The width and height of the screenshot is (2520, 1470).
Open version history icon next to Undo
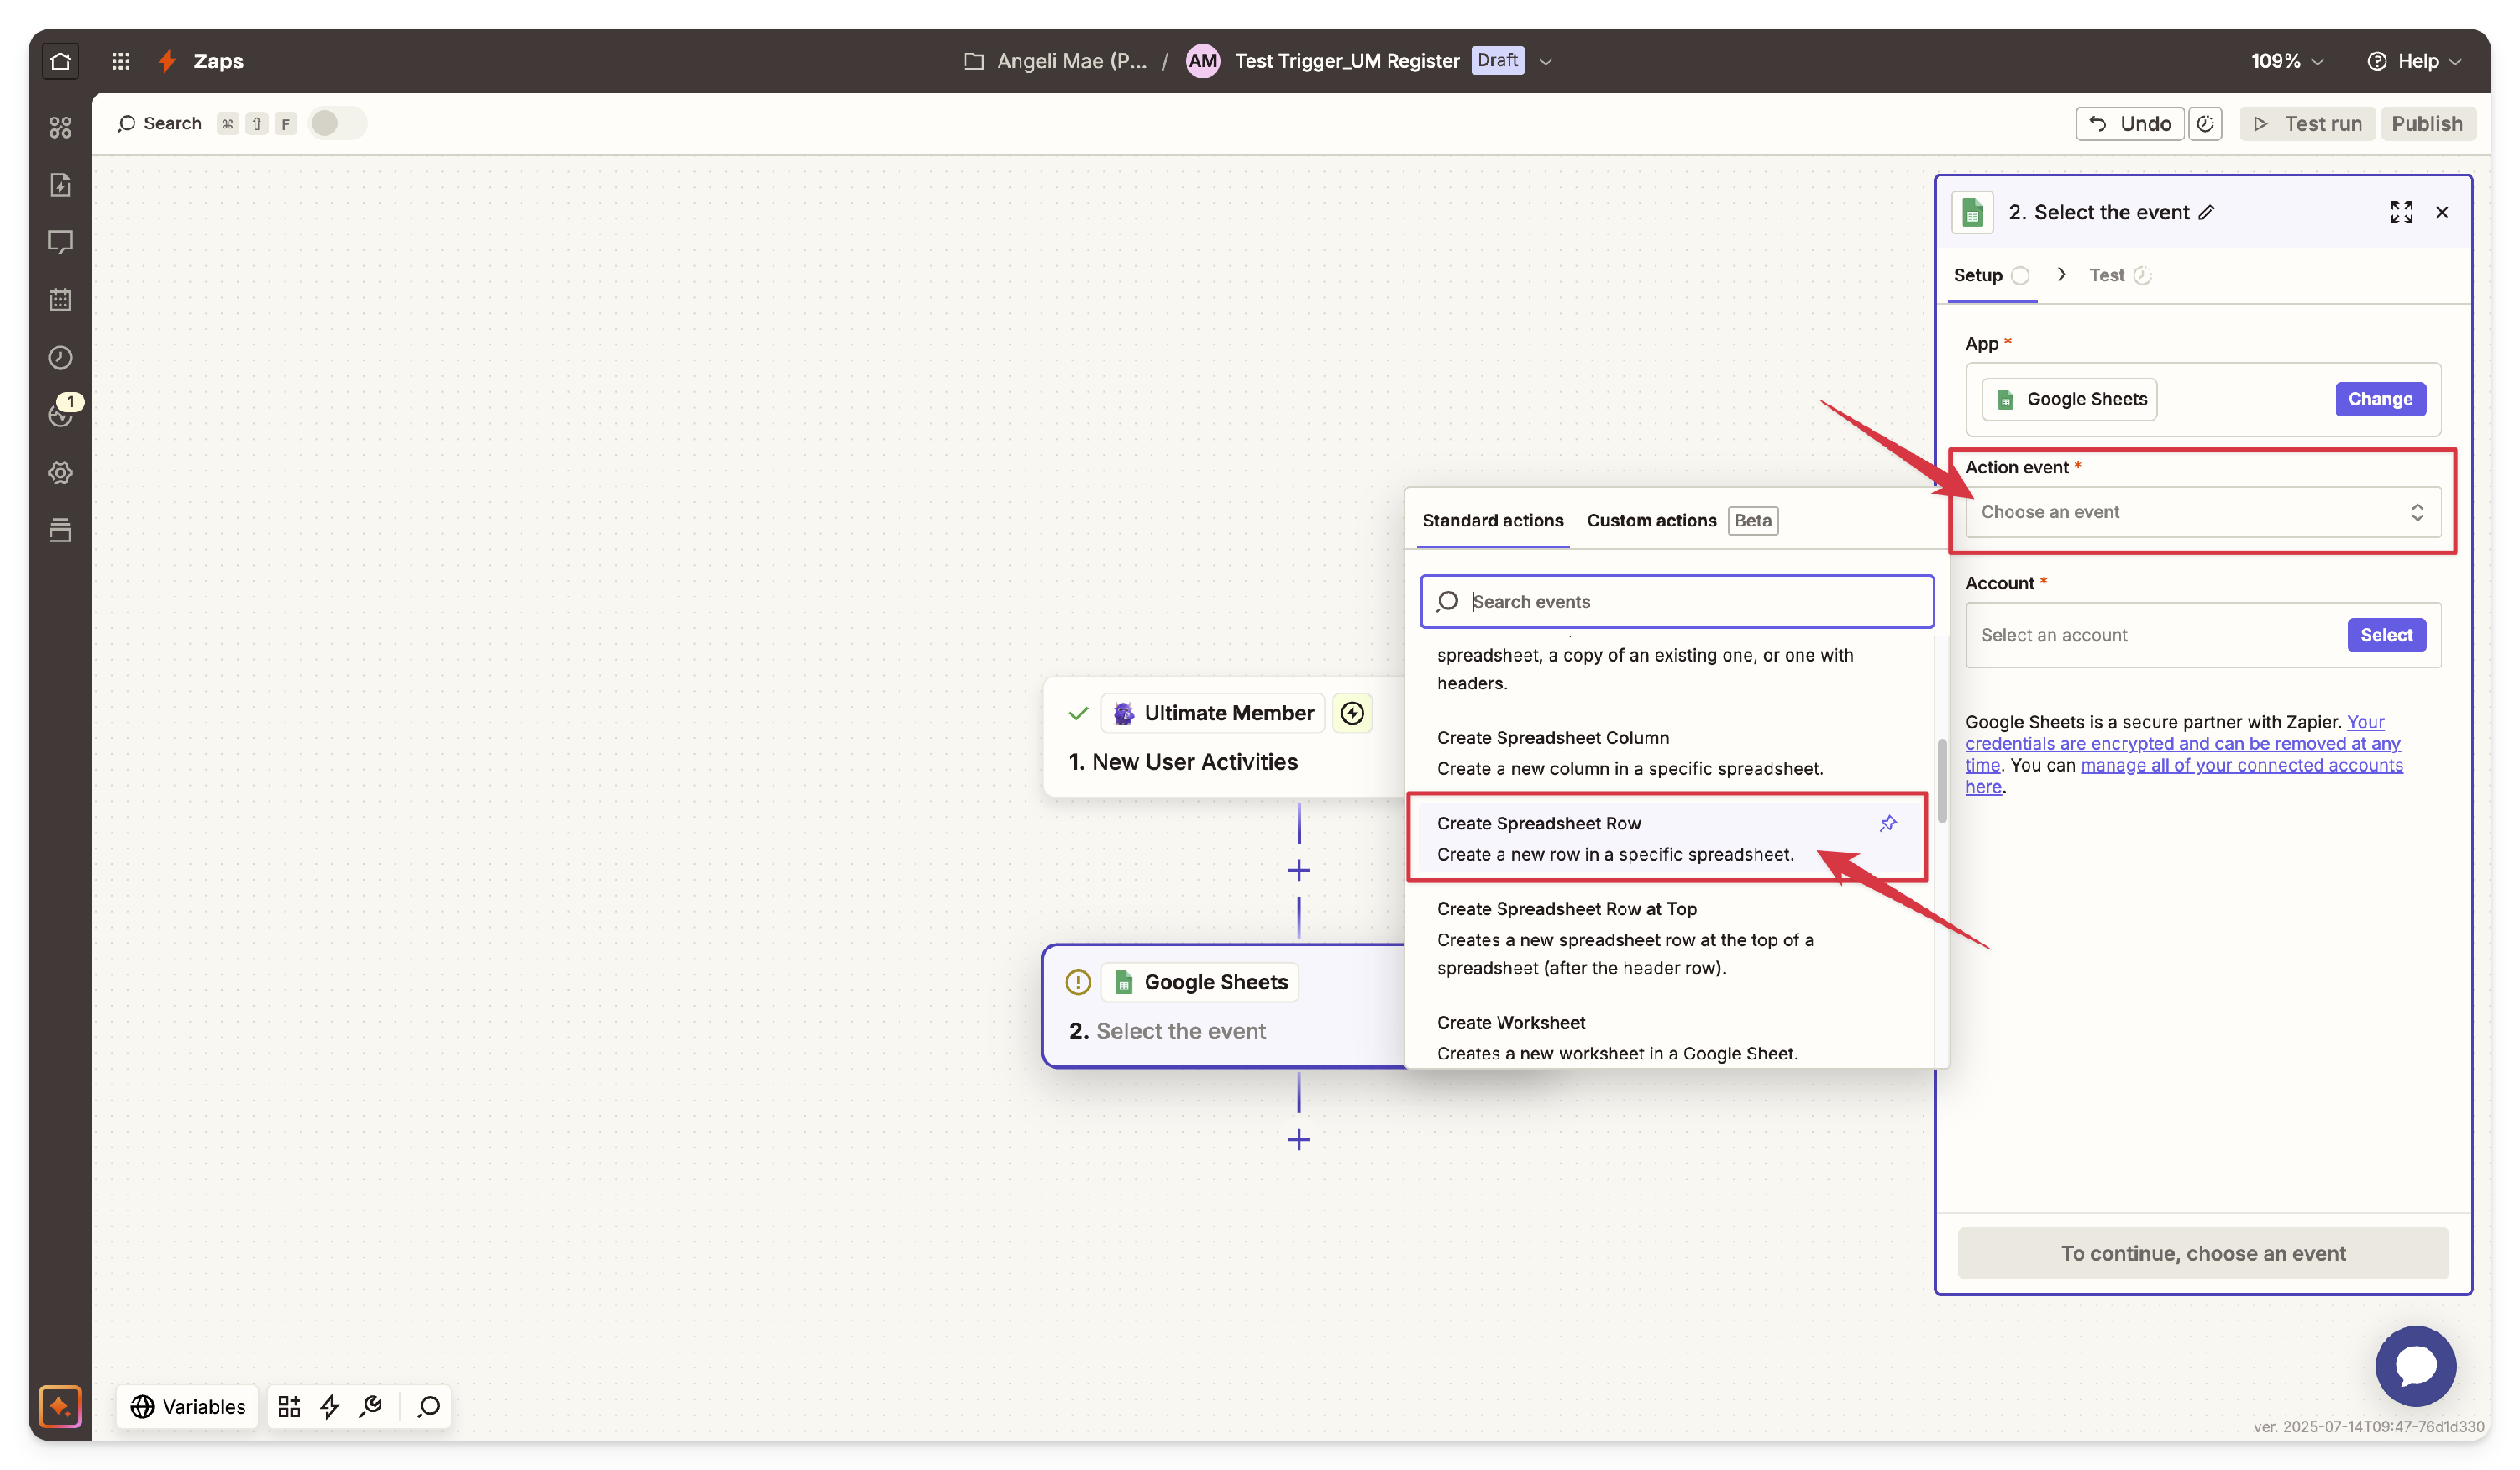tap(2205, 124)
